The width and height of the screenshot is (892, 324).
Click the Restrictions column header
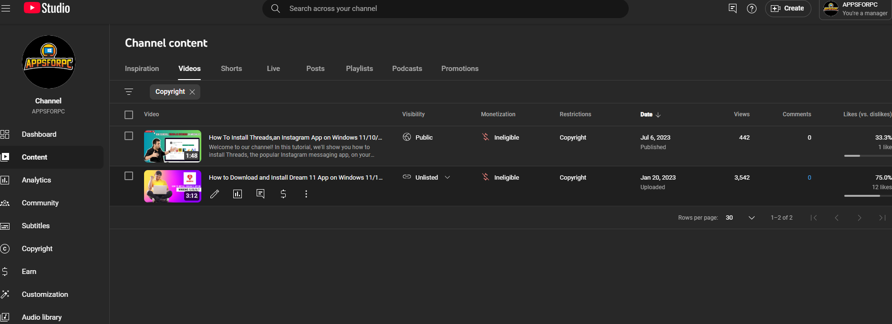pos(575,114)
